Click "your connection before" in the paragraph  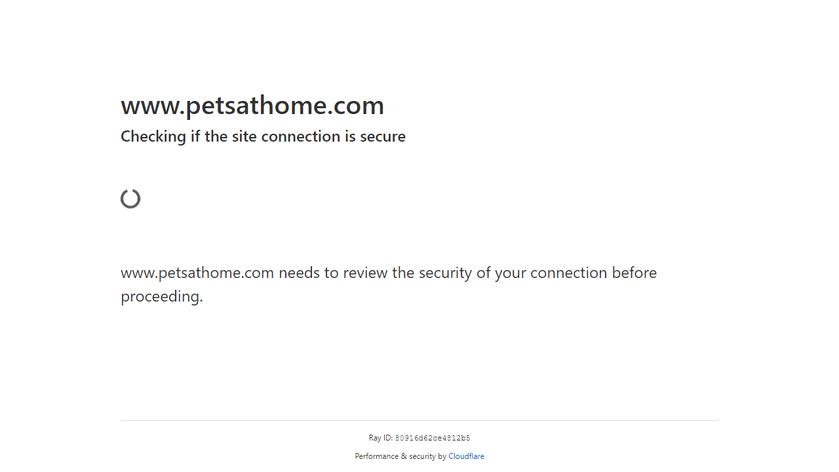point(576,273)
